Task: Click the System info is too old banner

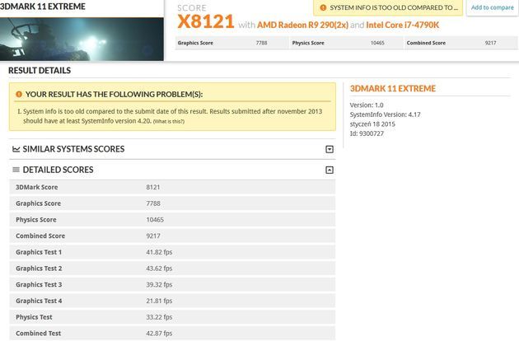Action: (389, 7)
